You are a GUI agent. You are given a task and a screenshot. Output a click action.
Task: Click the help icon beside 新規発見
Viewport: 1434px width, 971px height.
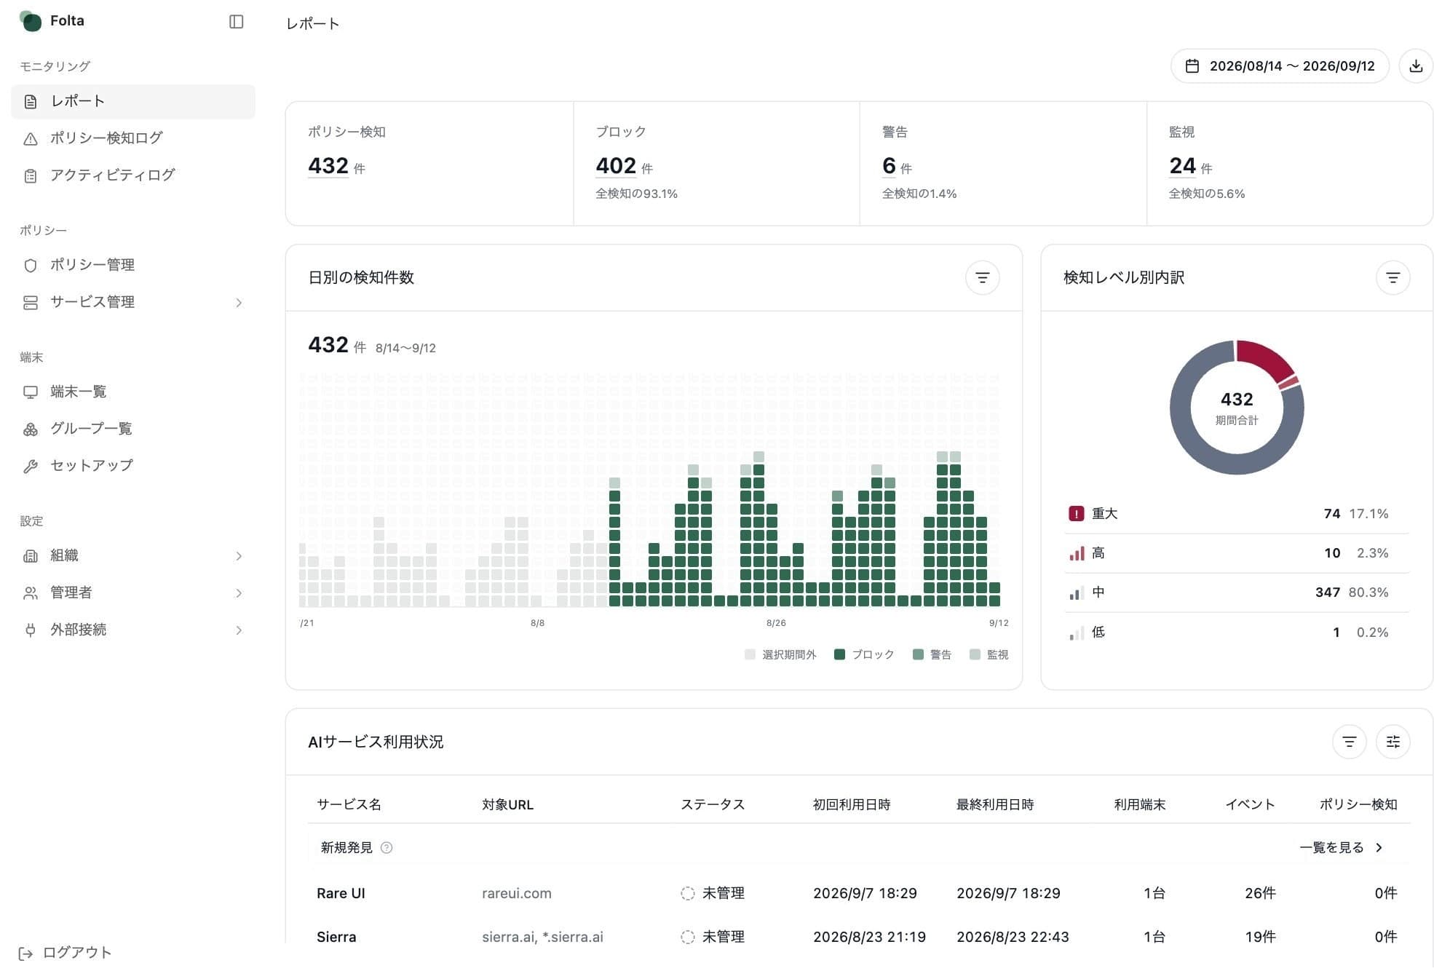[387, 847]
